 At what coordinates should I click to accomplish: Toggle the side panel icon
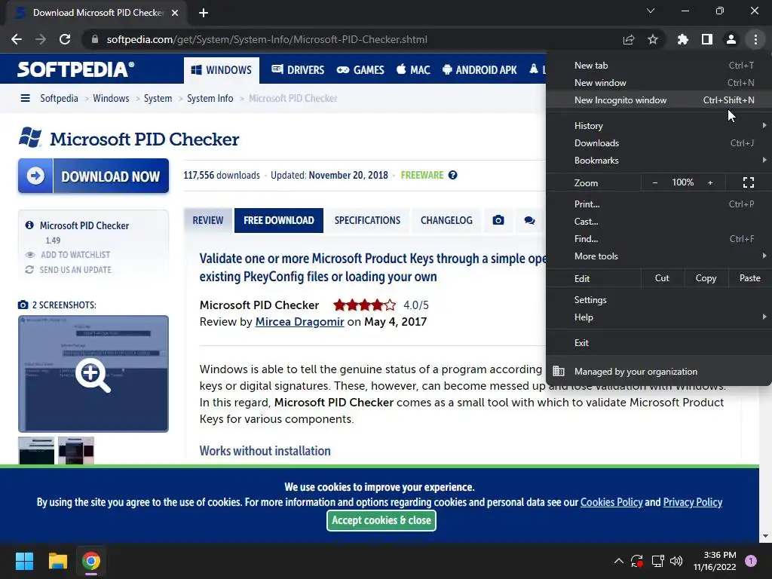point(707,39)
